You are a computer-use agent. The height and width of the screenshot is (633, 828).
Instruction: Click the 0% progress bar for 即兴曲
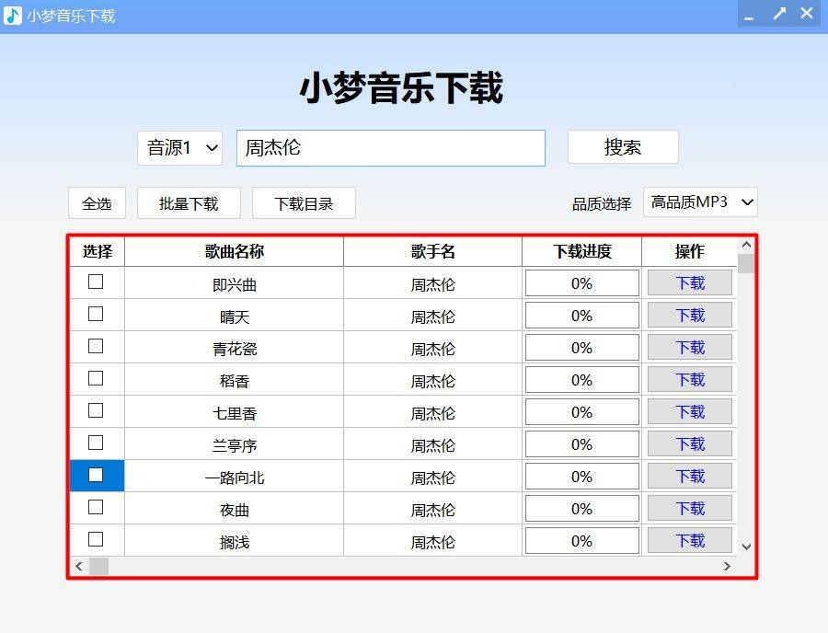pos(581,282)
